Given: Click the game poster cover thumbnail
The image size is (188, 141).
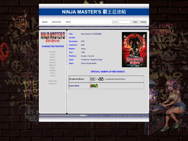Looking at the screenshot, I should [134, 49].
